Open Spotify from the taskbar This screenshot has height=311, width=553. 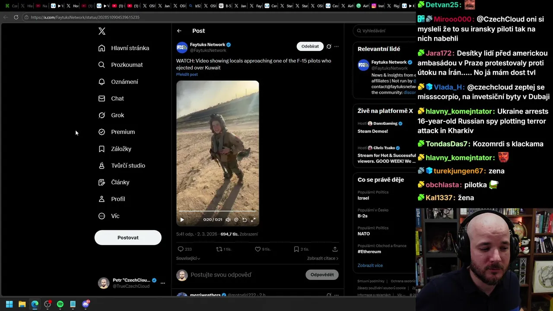[60, 304]
